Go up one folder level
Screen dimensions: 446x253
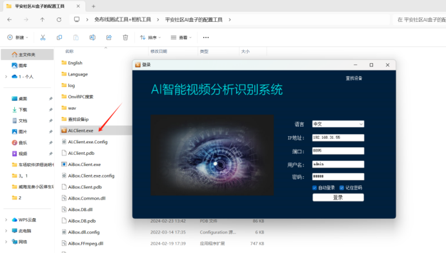[x=43, y=19]
